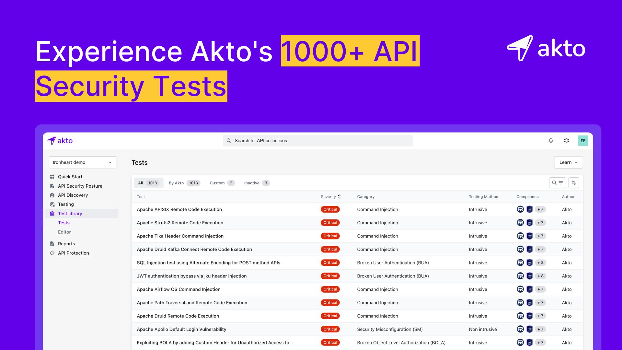Click the API Security Posture icon
This screenshot has height=350, width=622.
(52, 186)
